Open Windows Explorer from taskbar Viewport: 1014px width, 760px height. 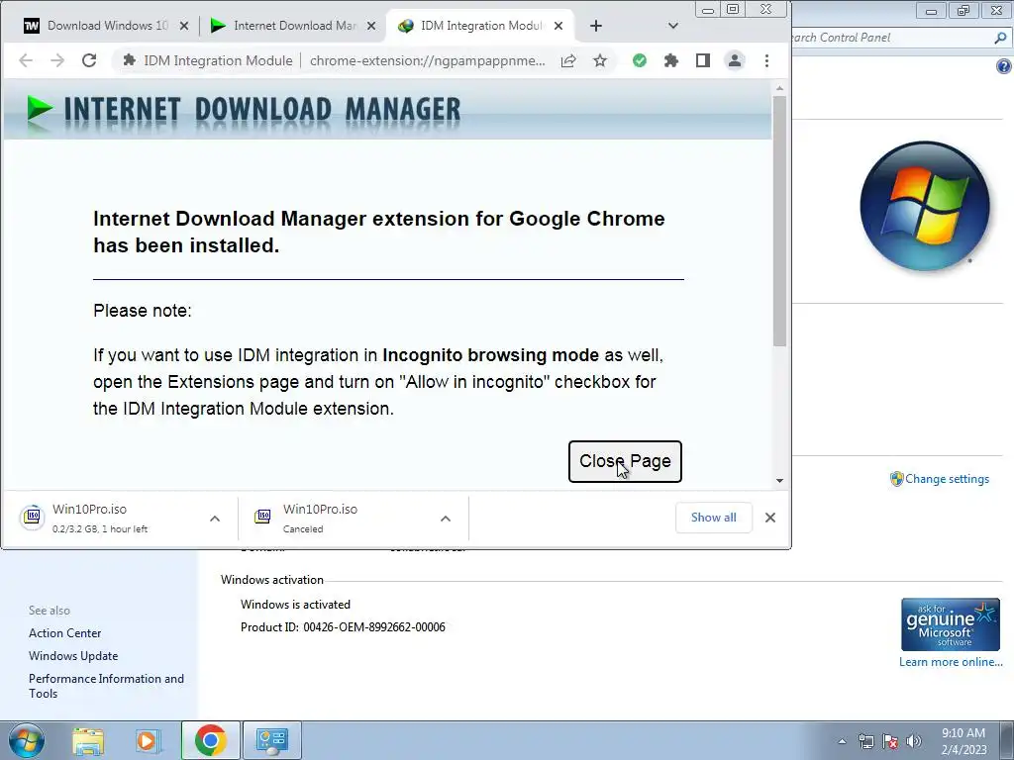pyautogui.click(x=88, y=740)
